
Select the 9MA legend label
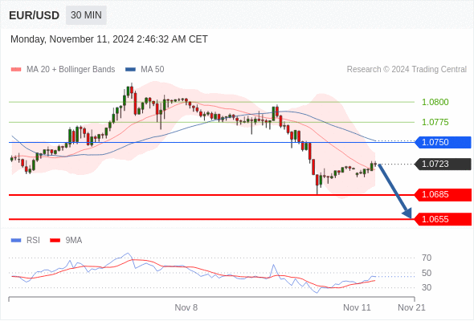click(74, 241)
